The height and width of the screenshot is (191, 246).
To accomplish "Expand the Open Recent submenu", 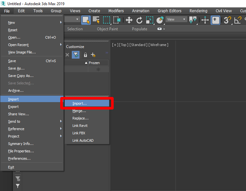I will point(32,45).
